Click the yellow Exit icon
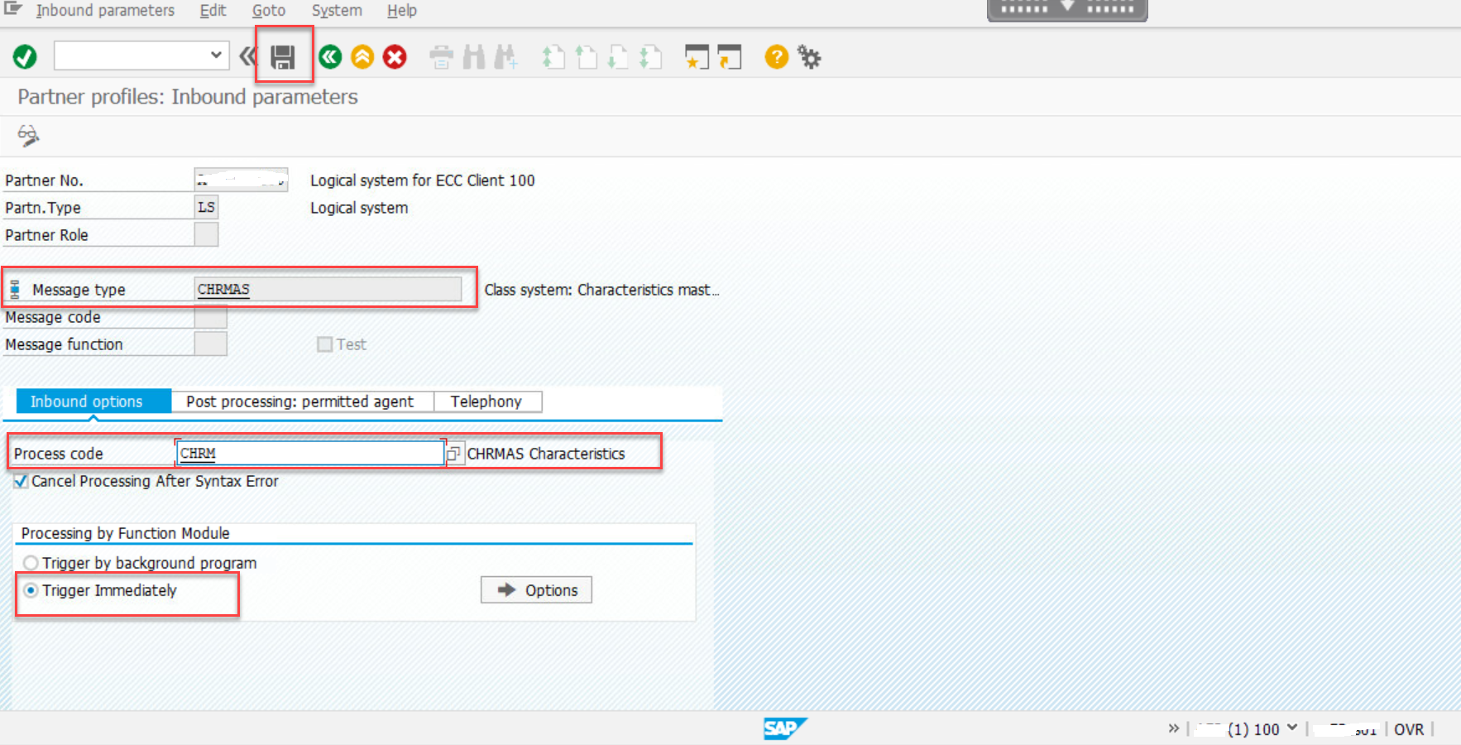1461x745 pixels. pos(362,57)
